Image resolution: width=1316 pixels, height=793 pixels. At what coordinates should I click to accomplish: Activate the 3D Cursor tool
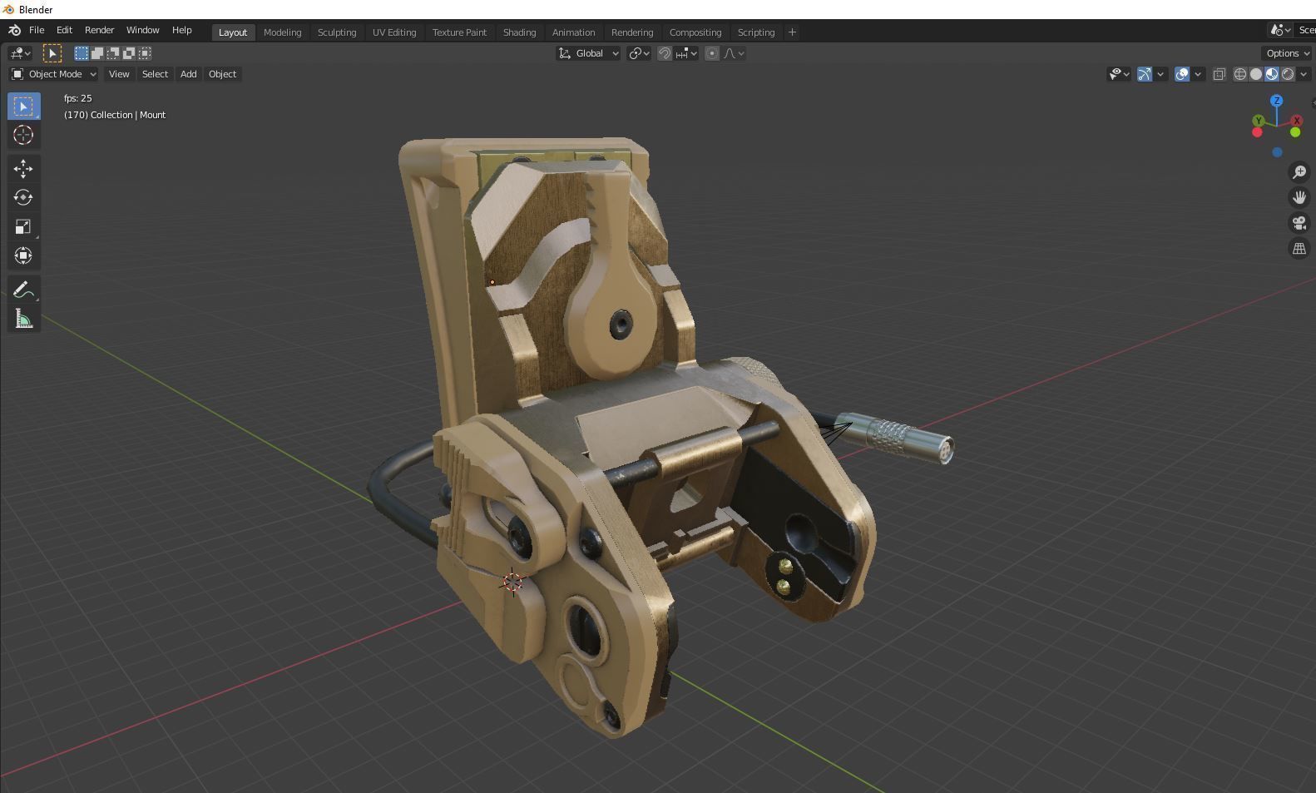click(x=23, y=136)
